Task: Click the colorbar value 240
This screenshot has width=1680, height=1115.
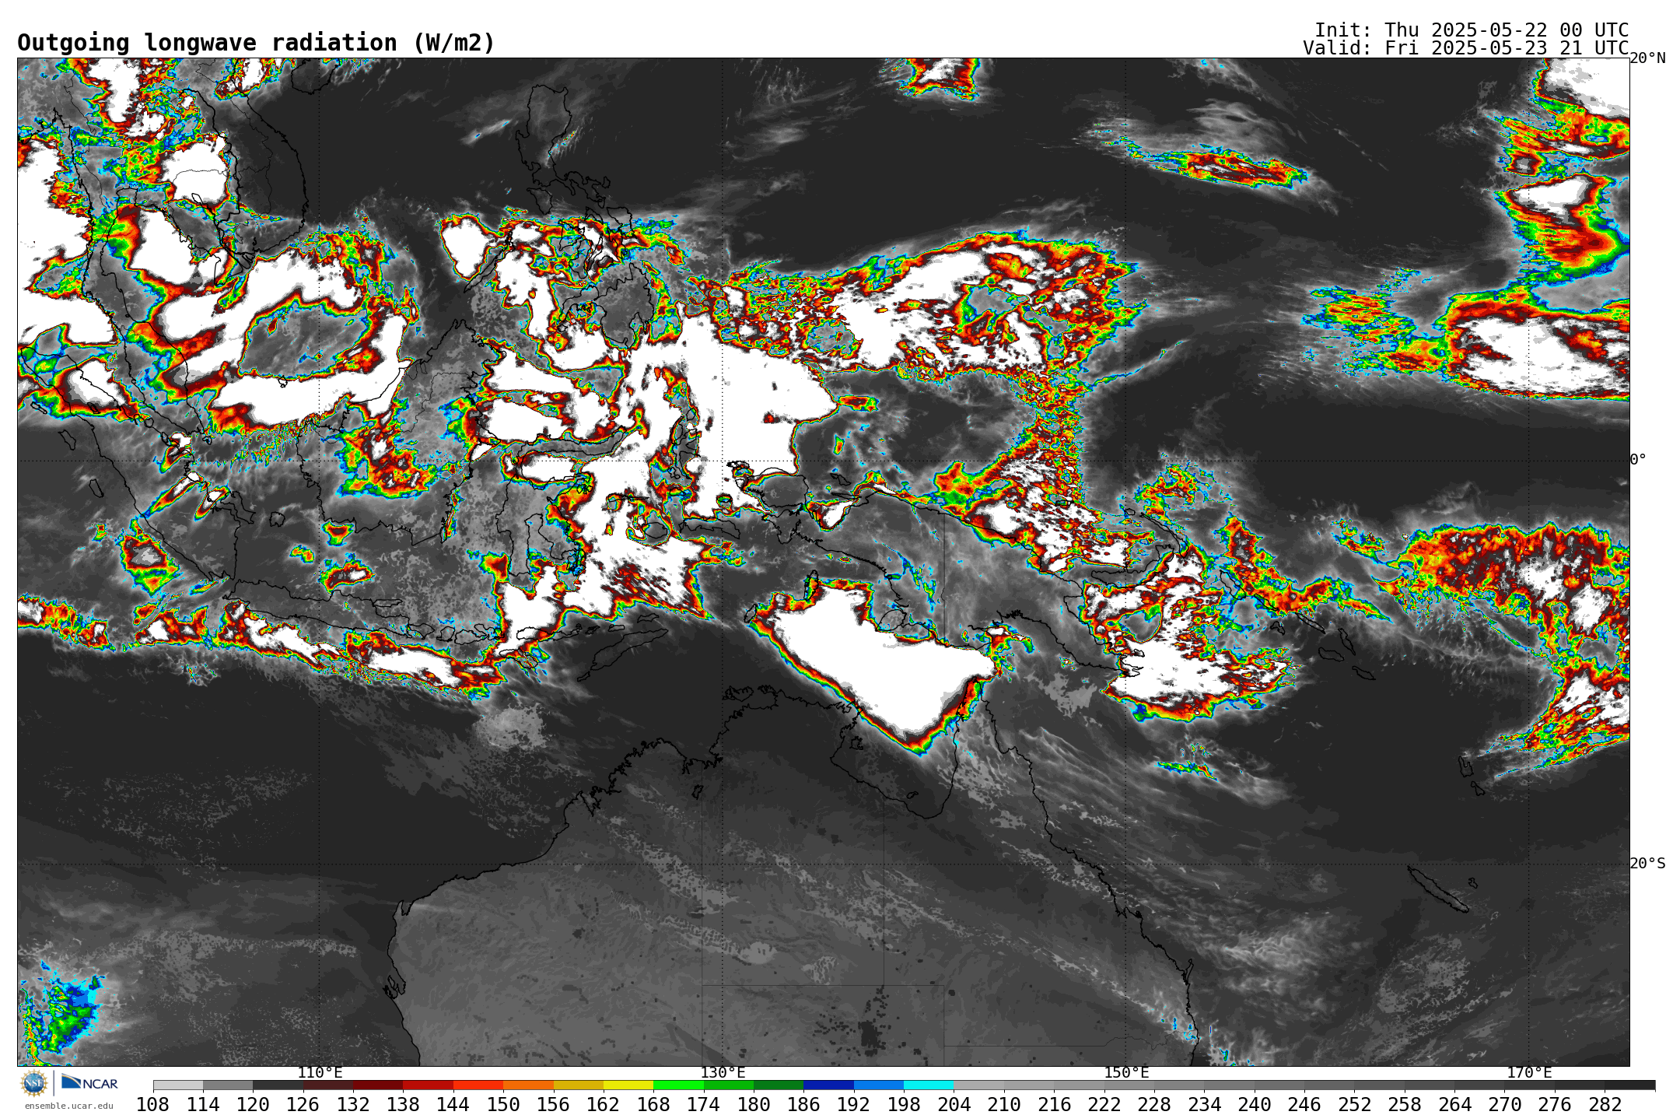Action: pyautogui.click(x=1254, y=1105)
